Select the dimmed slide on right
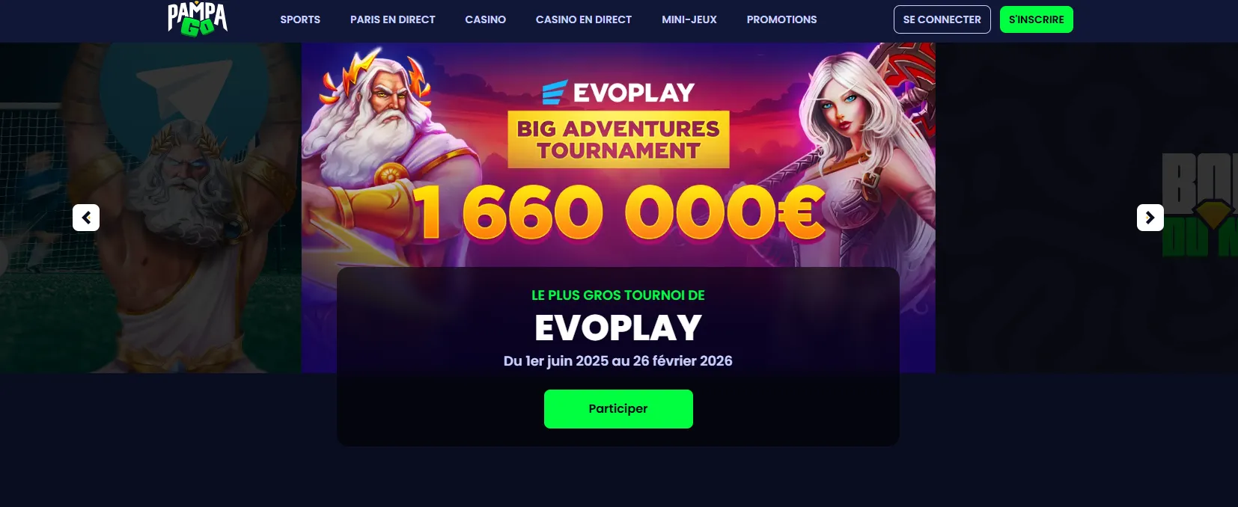The height and width of the screenshot is (507, 1238). tap(1087, 208)
